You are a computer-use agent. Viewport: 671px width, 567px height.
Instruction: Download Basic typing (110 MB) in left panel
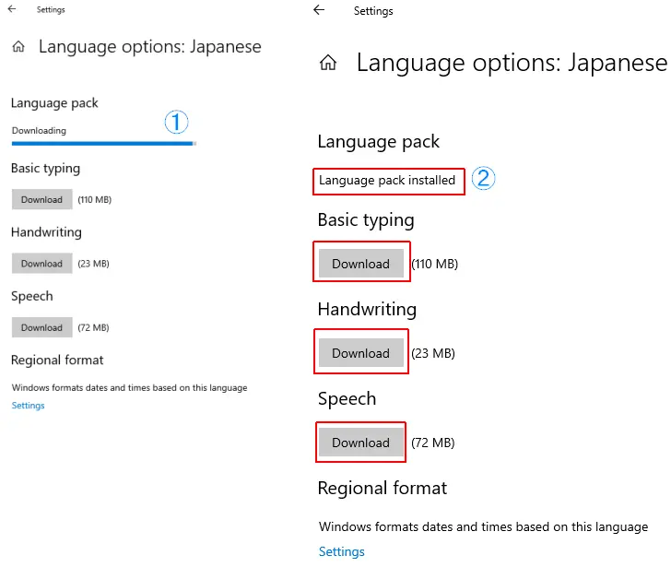(42, 199)
